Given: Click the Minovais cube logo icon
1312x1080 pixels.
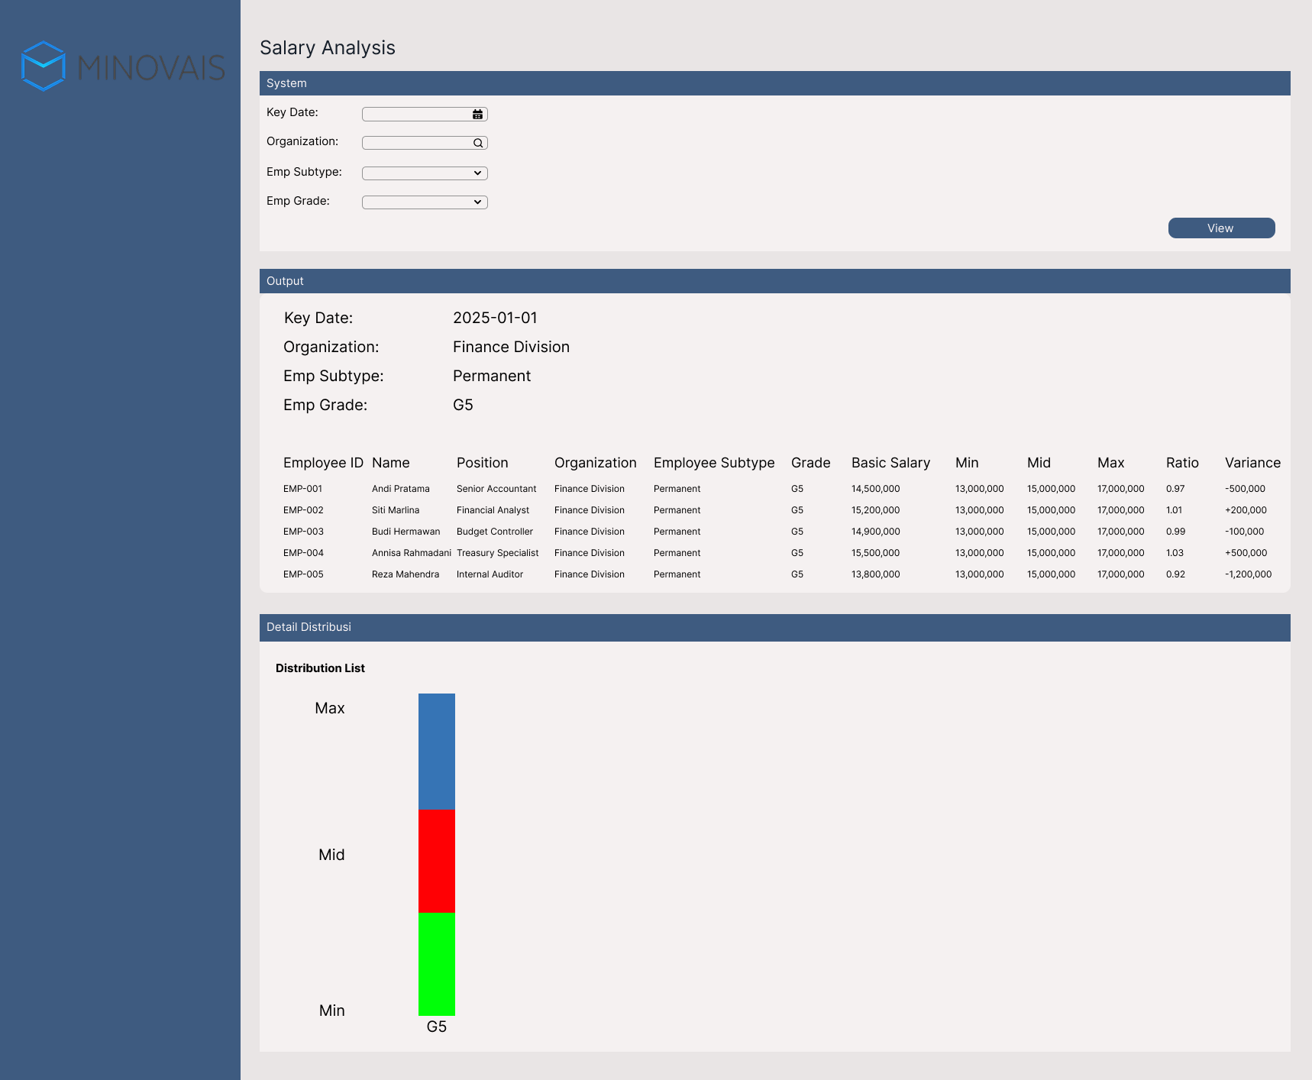Looking at the screenshot, I should pos(44,66).
